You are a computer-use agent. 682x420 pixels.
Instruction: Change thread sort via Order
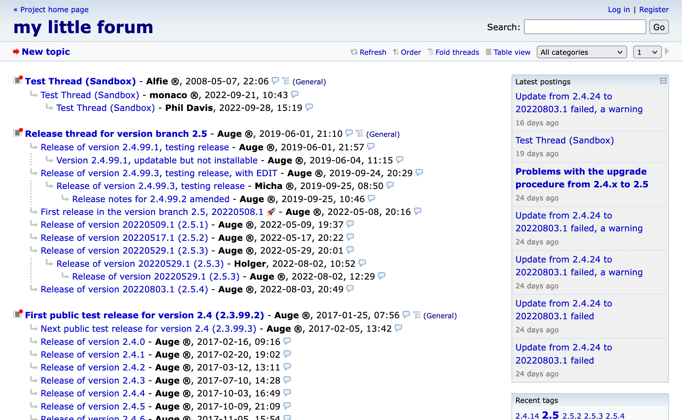411,52
